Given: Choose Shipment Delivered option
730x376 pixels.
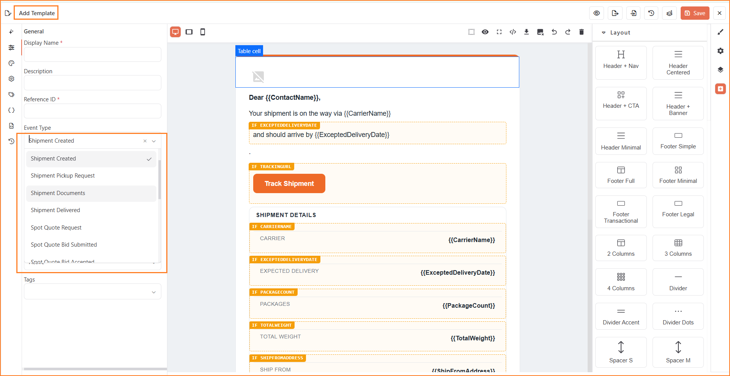Looking at the screenshot, I should pyautogui.click(x=91, y=210).
